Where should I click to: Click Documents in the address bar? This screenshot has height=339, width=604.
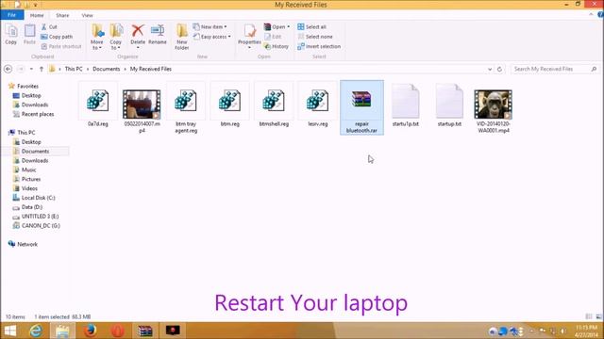pos(107,69)
